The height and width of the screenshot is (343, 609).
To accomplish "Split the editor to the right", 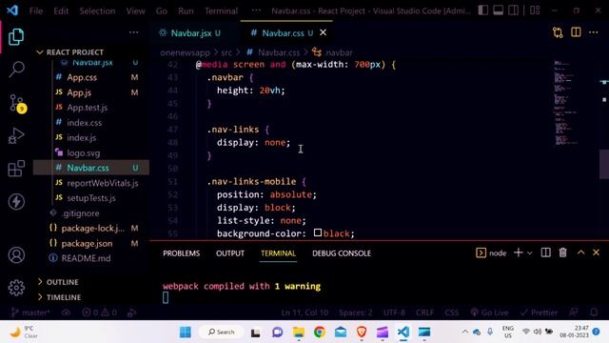I will (576, 32).
